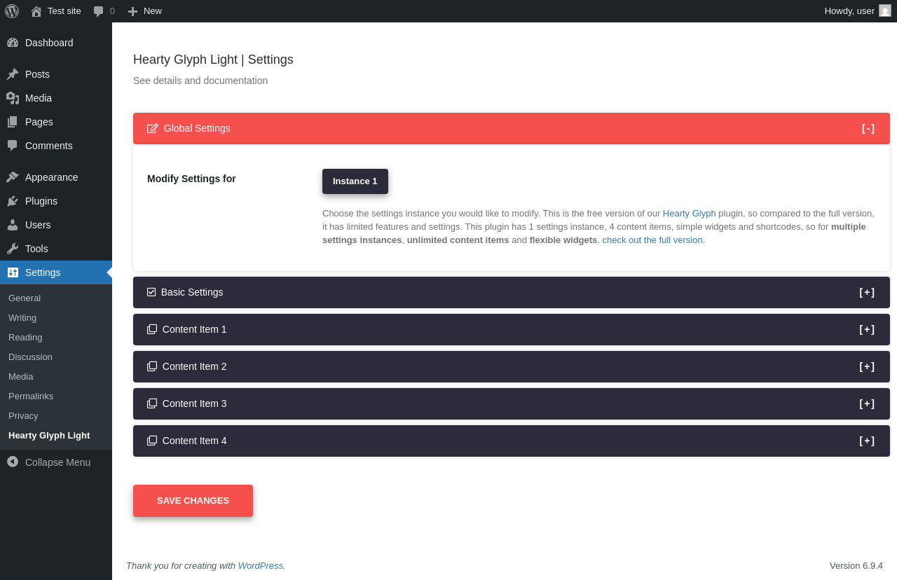The image size is (897, 580).
Task: Click the Howdy, user account text
Action: (849, 11)
